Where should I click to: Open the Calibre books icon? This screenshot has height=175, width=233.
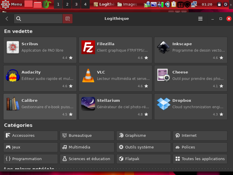click(13, 104)
